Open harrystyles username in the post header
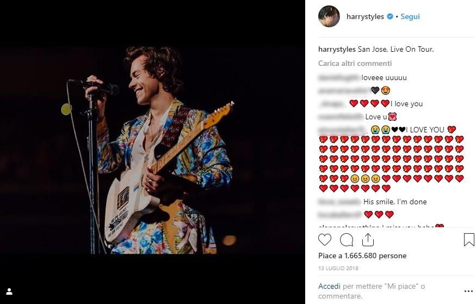The width and height of the screenshot is (476, 304). point(365,17)
